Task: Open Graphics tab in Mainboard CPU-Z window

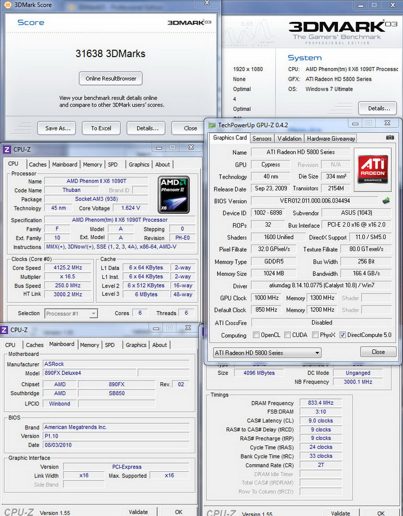Action: 135,345
